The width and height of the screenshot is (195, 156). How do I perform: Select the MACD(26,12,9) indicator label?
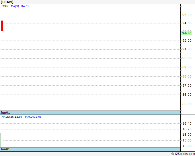pyautogui.click(x=11, y=117)
